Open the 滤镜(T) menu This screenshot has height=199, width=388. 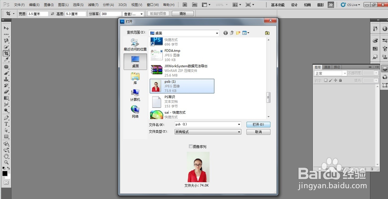93,5
